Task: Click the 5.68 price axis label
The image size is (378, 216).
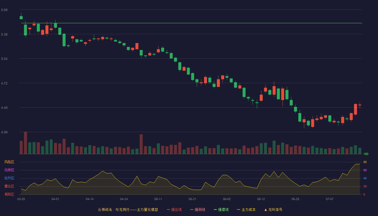Action: coord(4,10)
